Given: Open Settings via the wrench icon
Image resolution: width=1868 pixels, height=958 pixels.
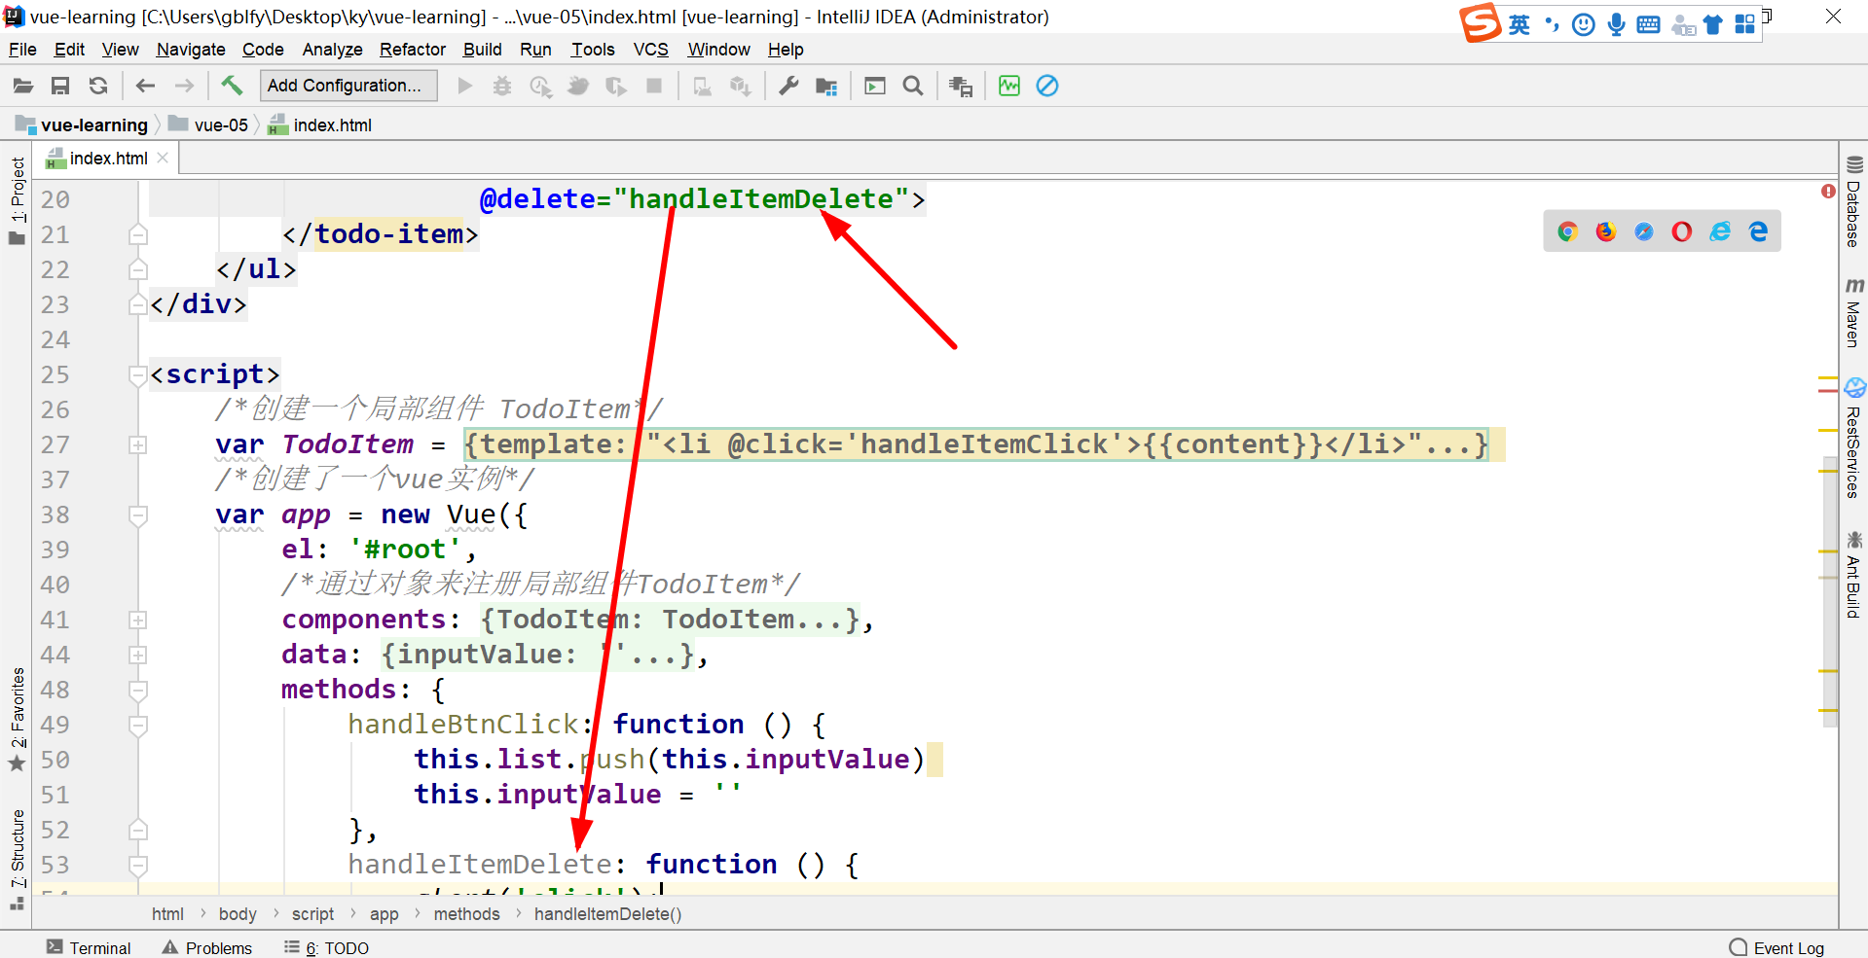Looking at the screenshot, I should coord(788,86).
